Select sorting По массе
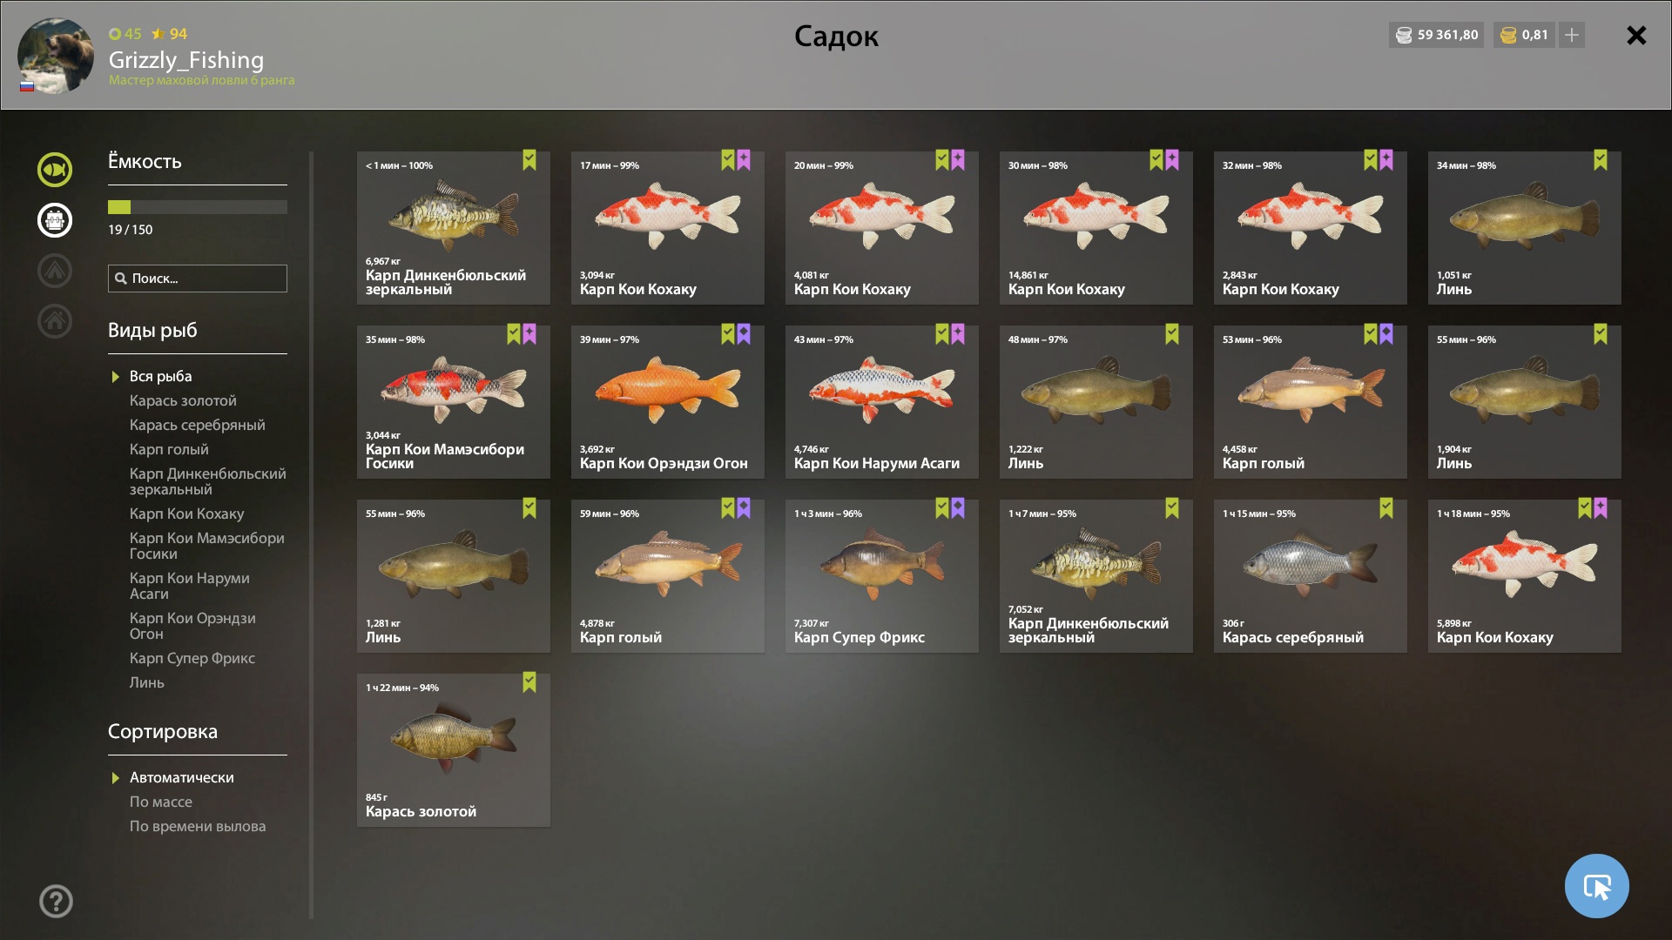The width and height of the screenshot is (1672, 940). tap(161, 802)
